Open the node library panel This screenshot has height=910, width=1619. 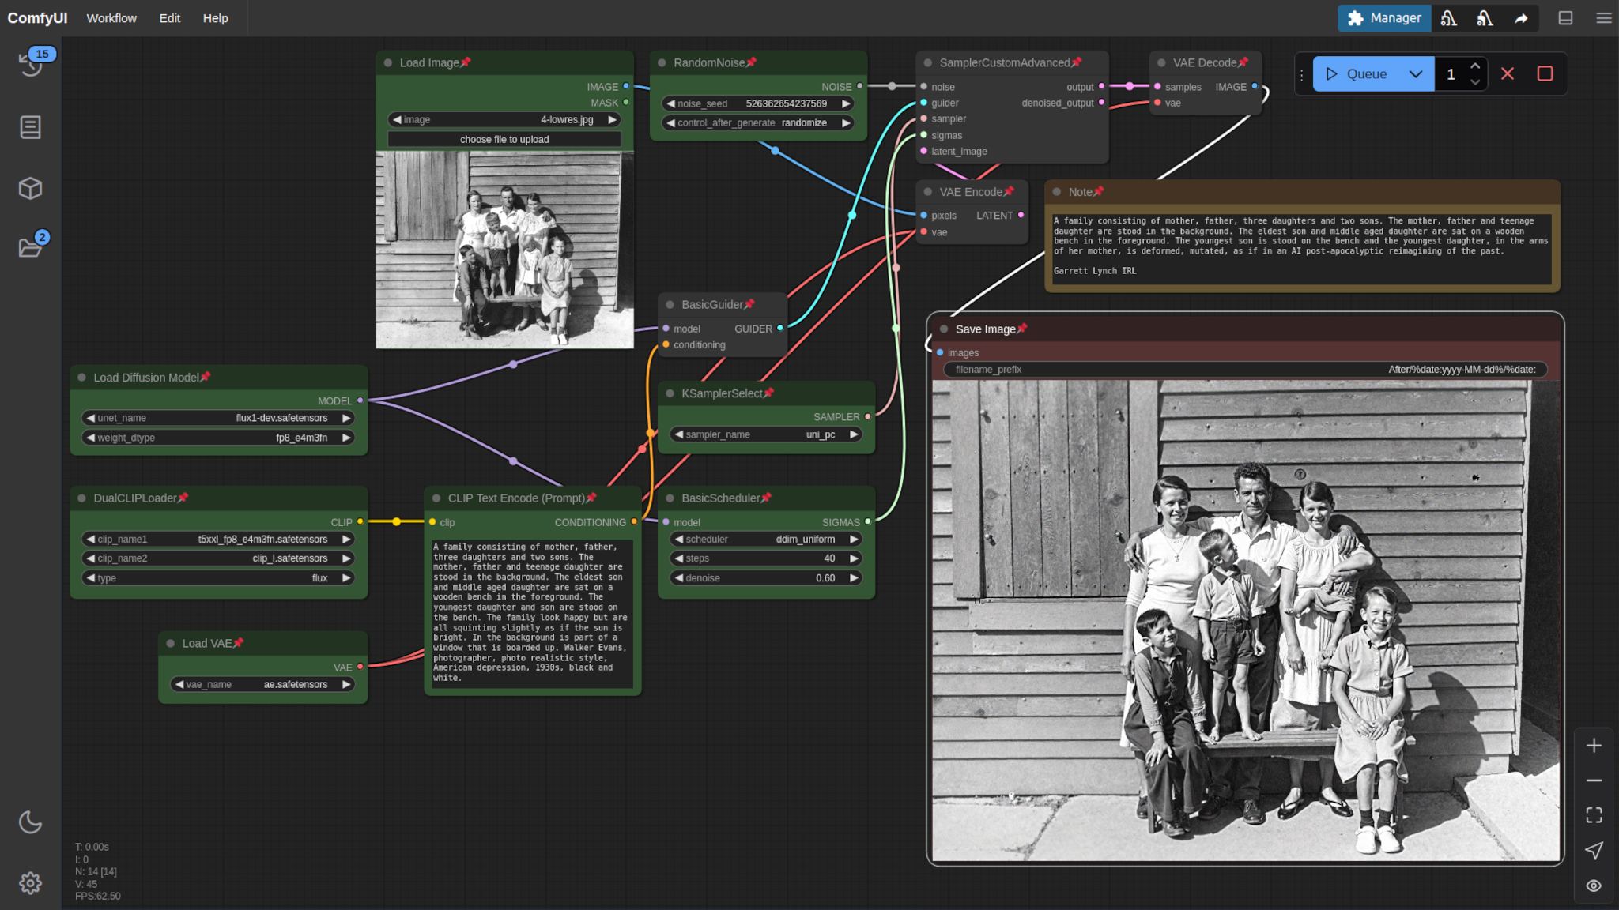coord(30,126)
